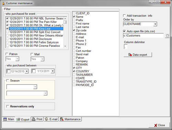Uncheck the Name column
The image size is (172, 130).
(x=74, y=17)
